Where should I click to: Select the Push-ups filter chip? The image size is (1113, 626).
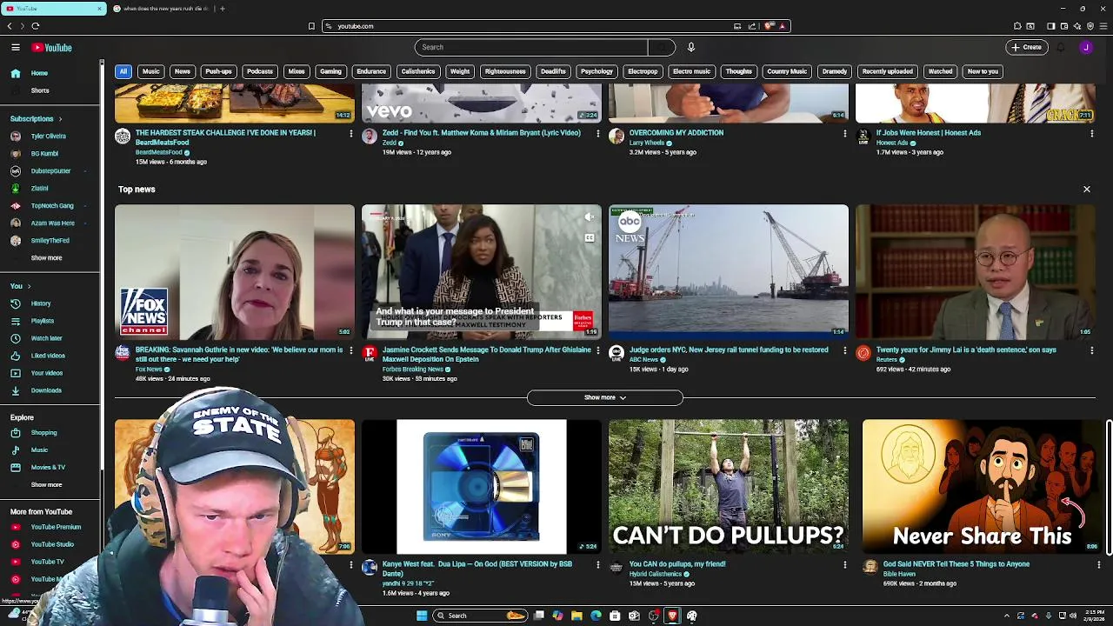pos(218,71)
